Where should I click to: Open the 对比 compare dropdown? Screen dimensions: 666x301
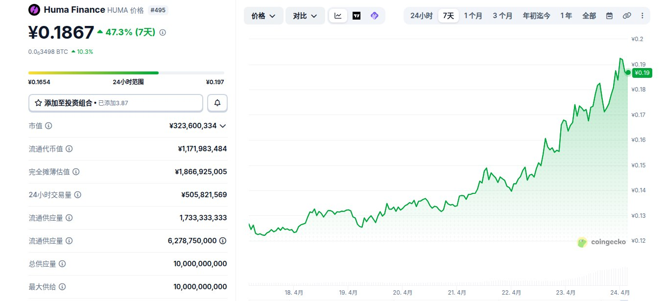(305, 16)
